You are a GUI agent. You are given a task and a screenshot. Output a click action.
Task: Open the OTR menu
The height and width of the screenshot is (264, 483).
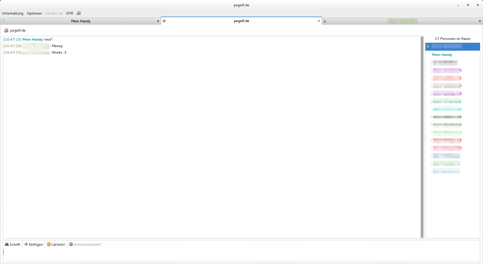coord(70,13)
